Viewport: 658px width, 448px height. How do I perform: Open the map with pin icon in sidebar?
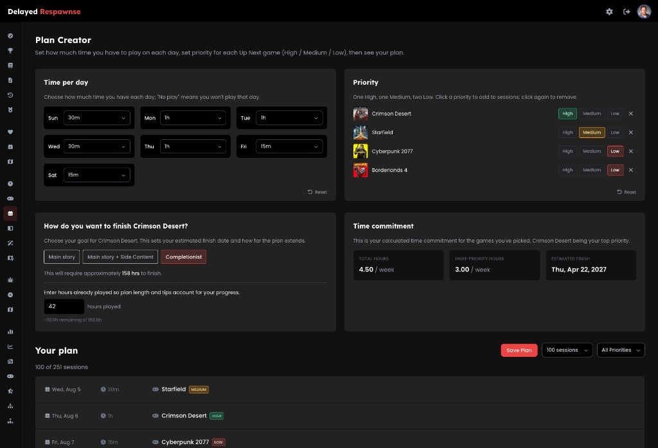tap(10, 258)
